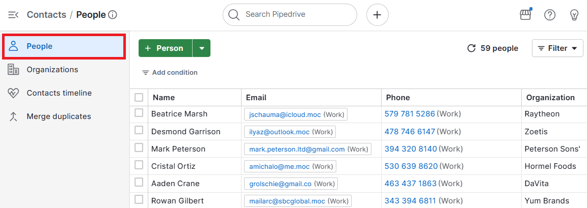Open the Help question mark icon

pos(550,15)
